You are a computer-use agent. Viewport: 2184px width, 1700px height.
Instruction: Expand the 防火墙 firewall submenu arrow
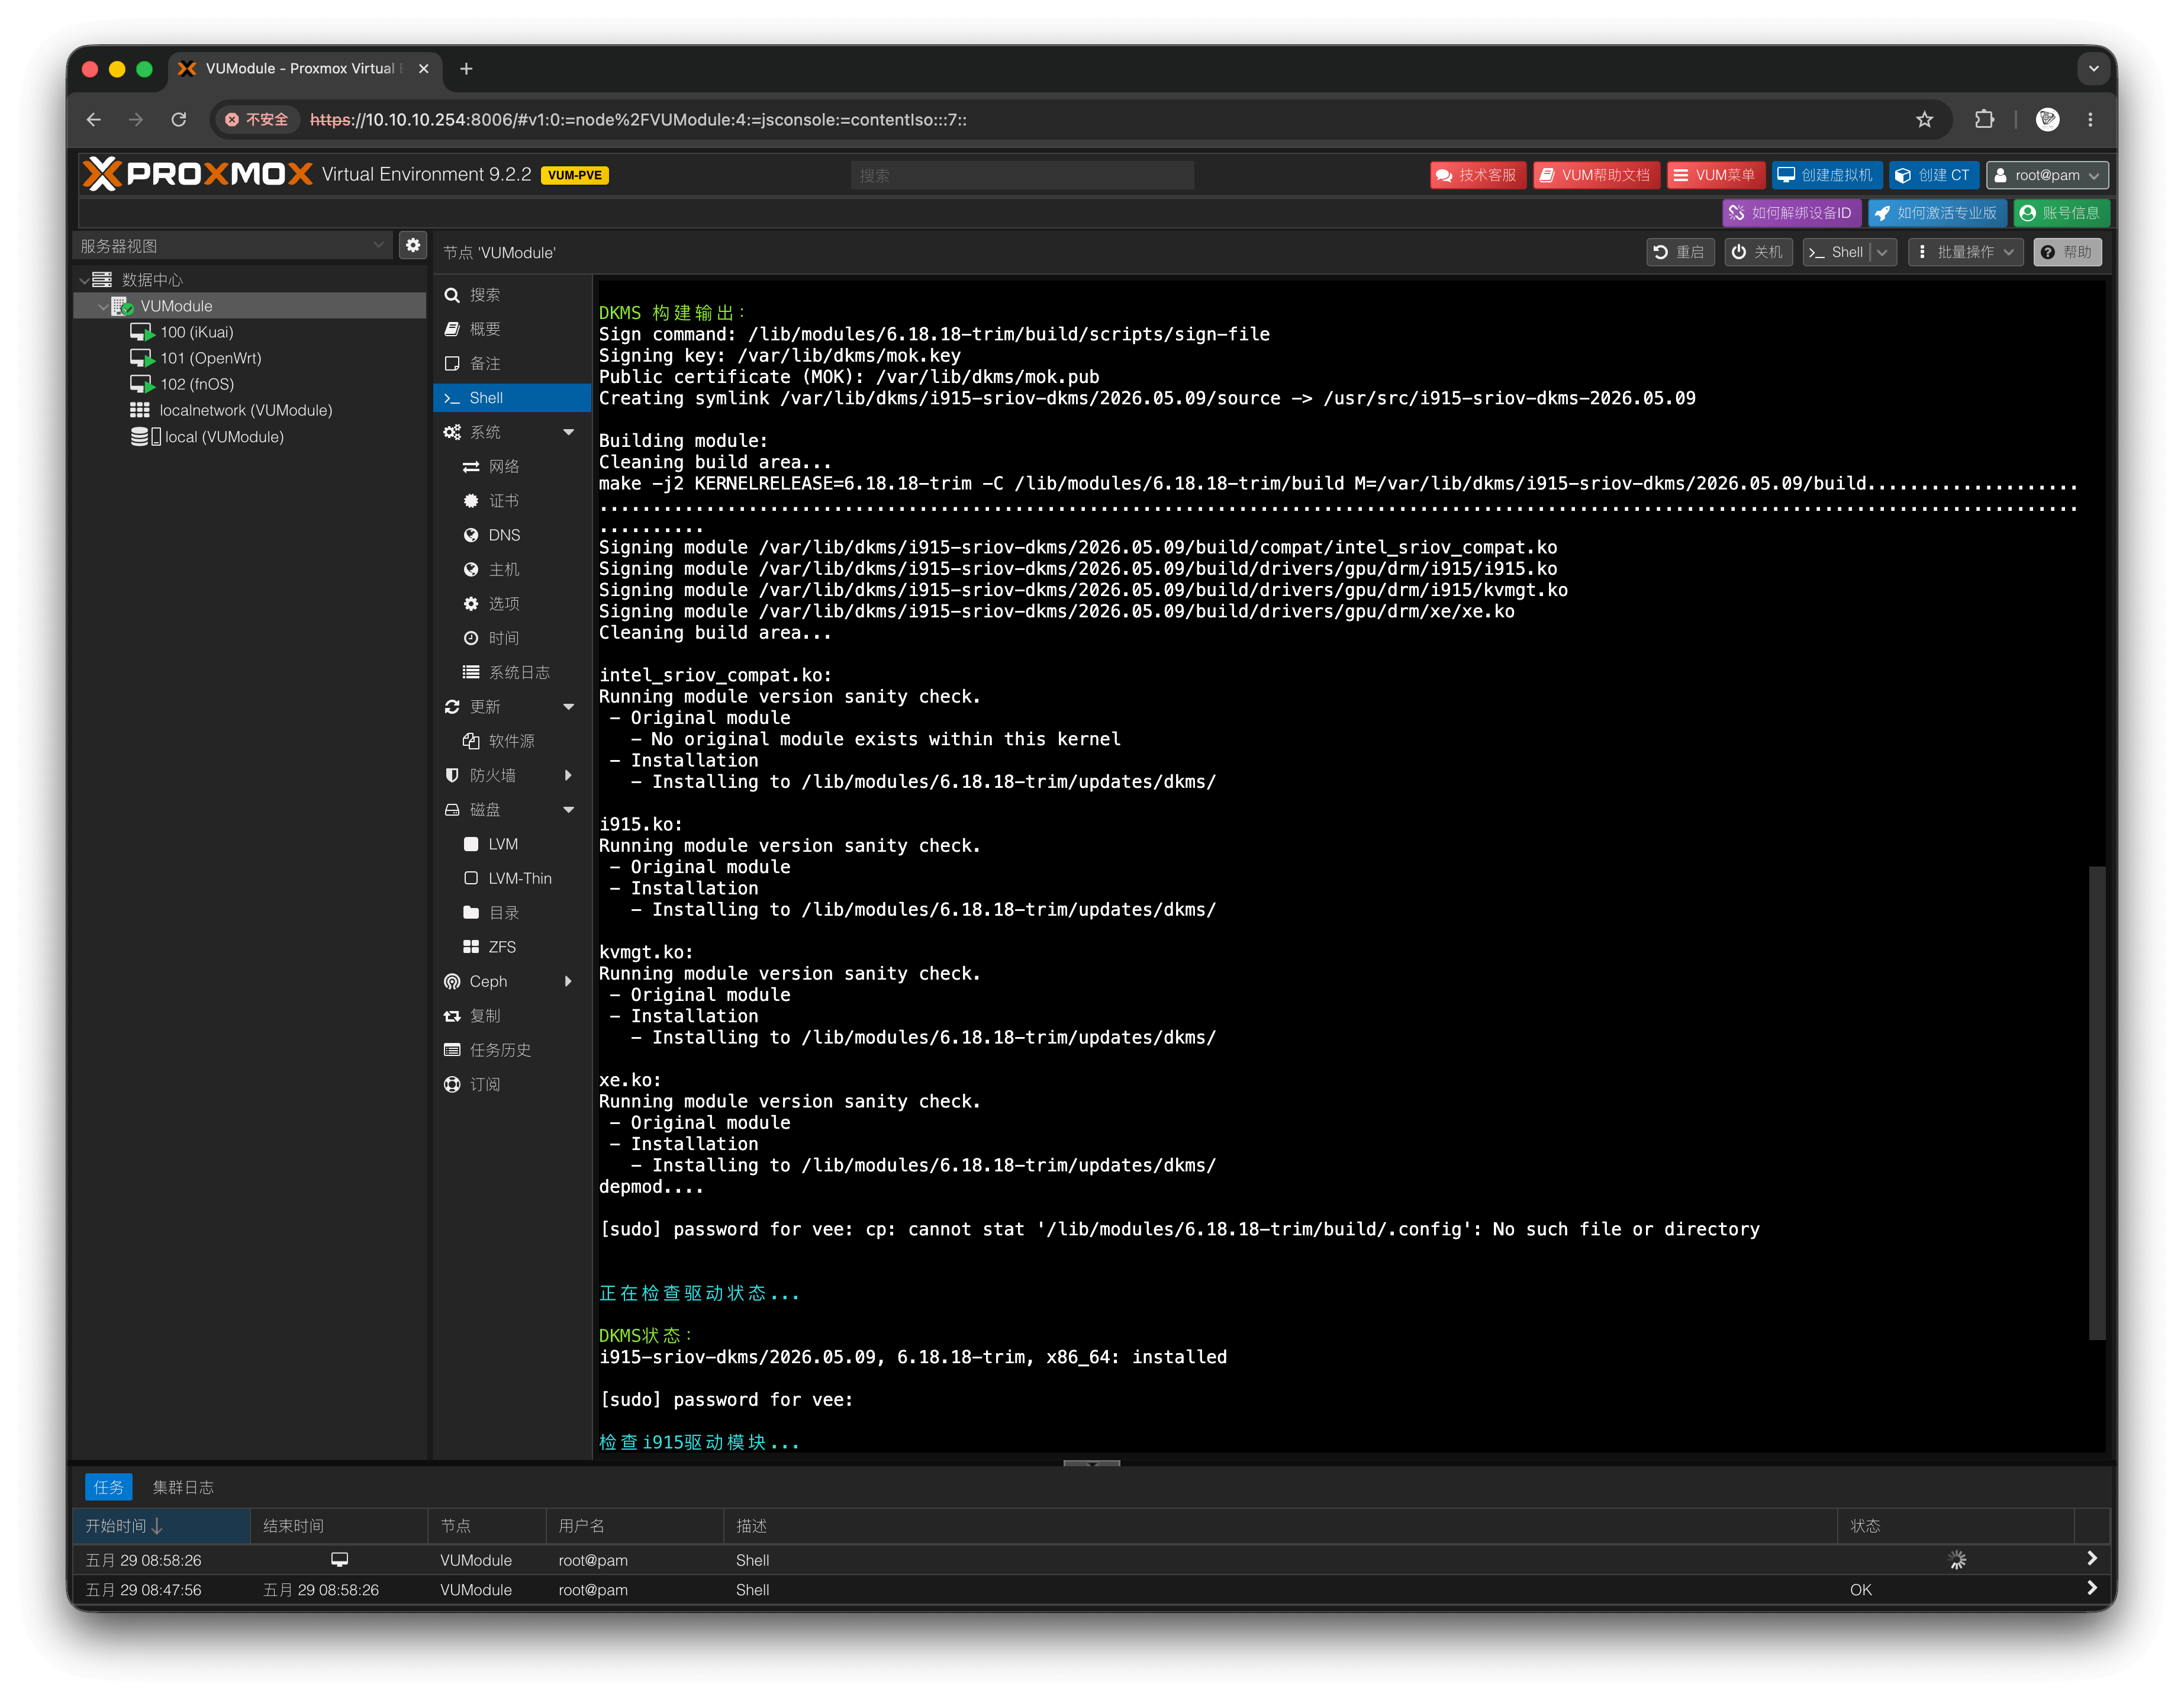(x=568, y=776)
